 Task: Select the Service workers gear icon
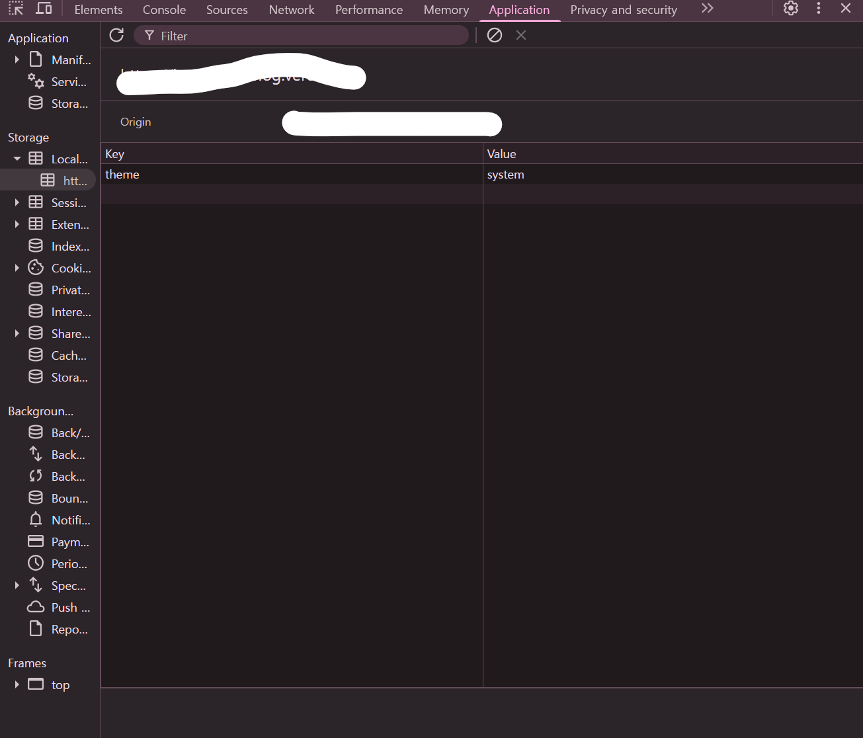coord(36,81)
